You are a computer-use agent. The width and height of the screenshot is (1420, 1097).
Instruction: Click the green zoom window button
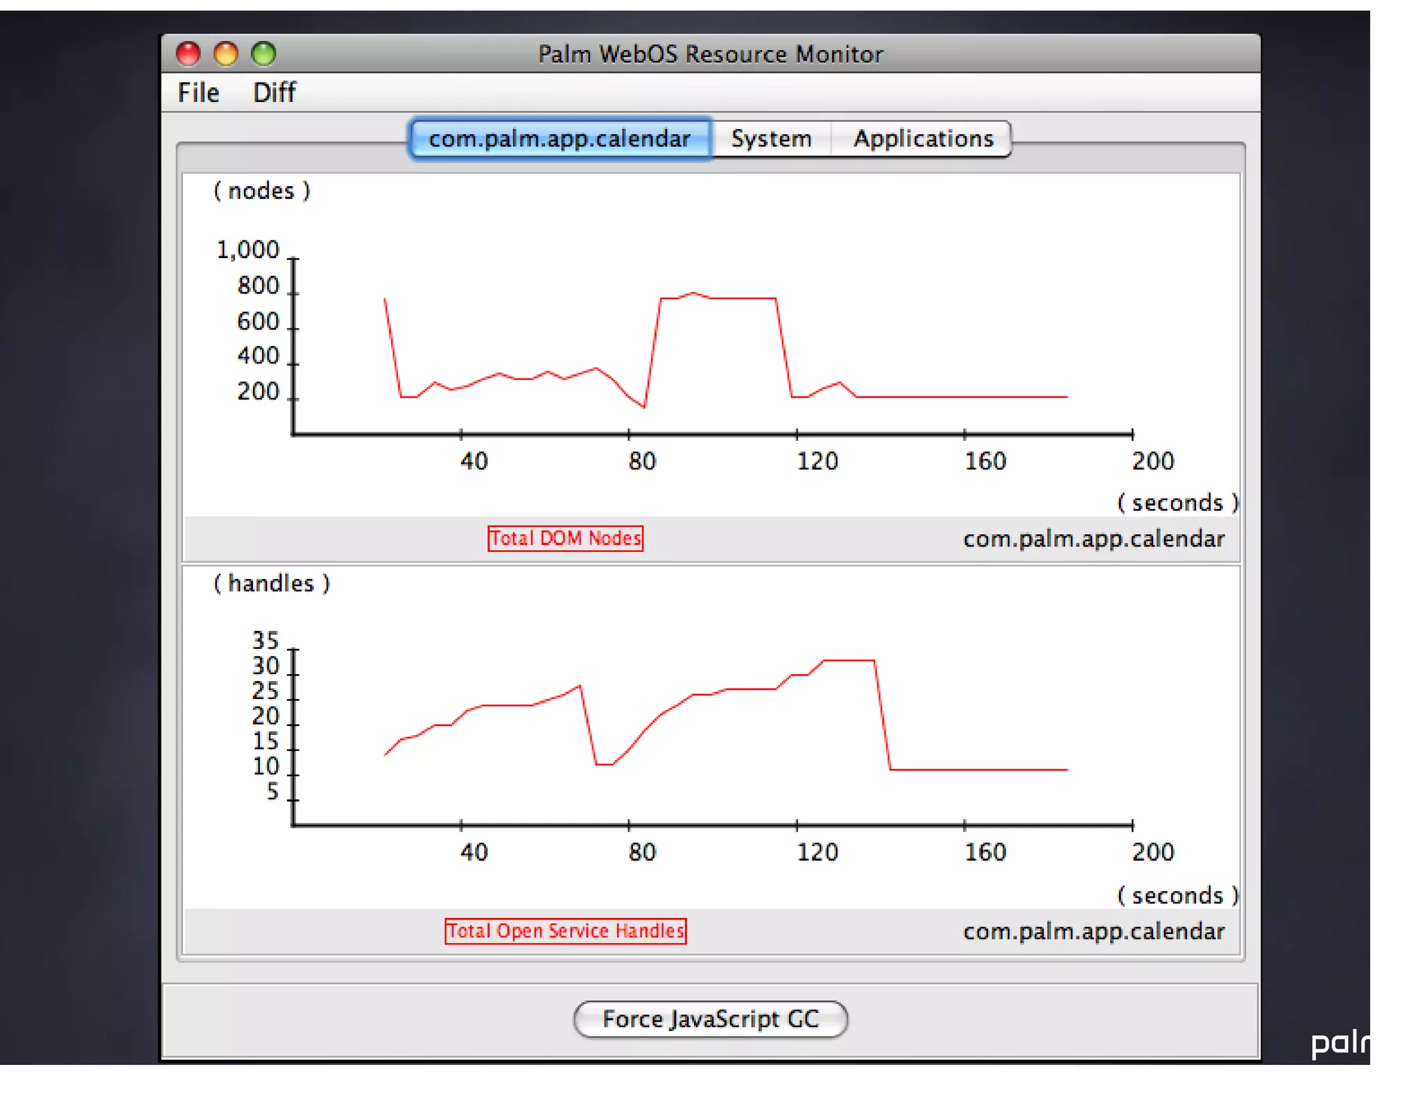(x=263, y=53)
